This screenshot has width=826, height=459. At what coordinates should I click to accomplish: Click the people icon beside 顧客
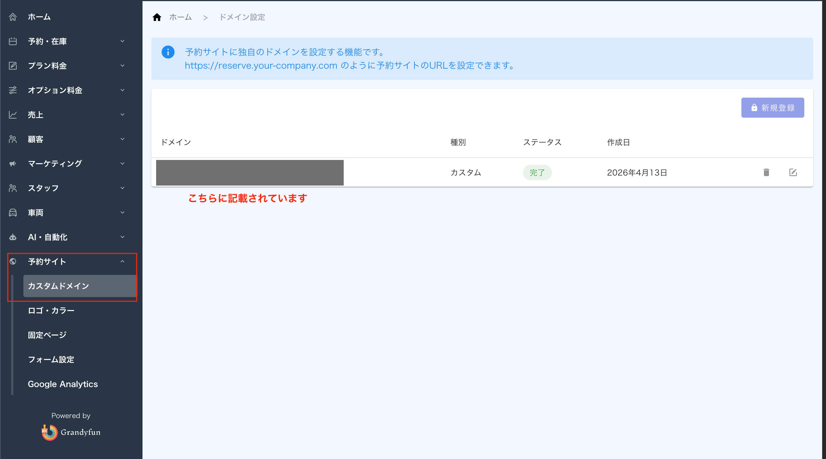[13, 139]
